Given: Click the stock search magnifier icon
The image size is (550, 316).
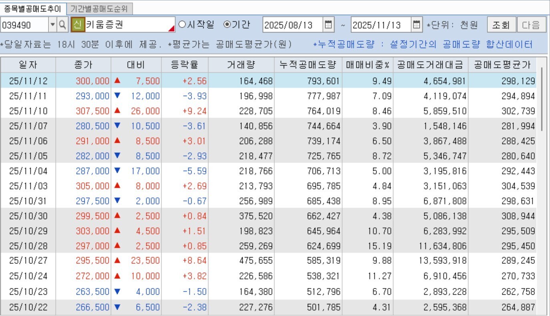Looking at the screenshot, I should click(63, 25).
